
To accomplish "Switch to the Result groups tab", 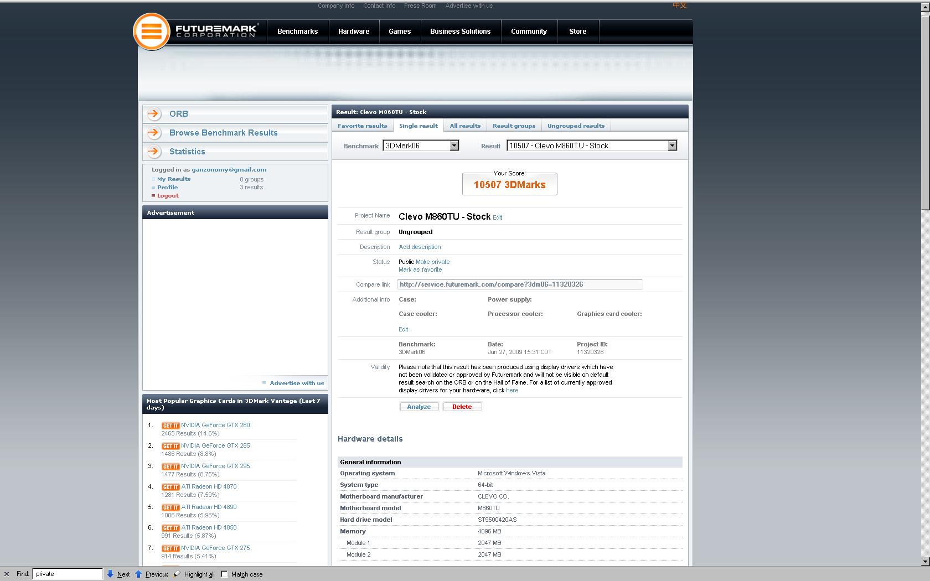I will pos(514,126).
